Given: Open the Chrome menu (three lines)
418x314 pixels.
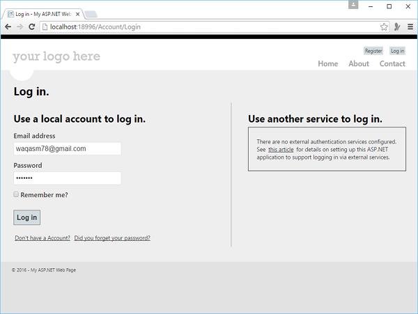Looking at the screenshot, I should [x=410, y=26].
